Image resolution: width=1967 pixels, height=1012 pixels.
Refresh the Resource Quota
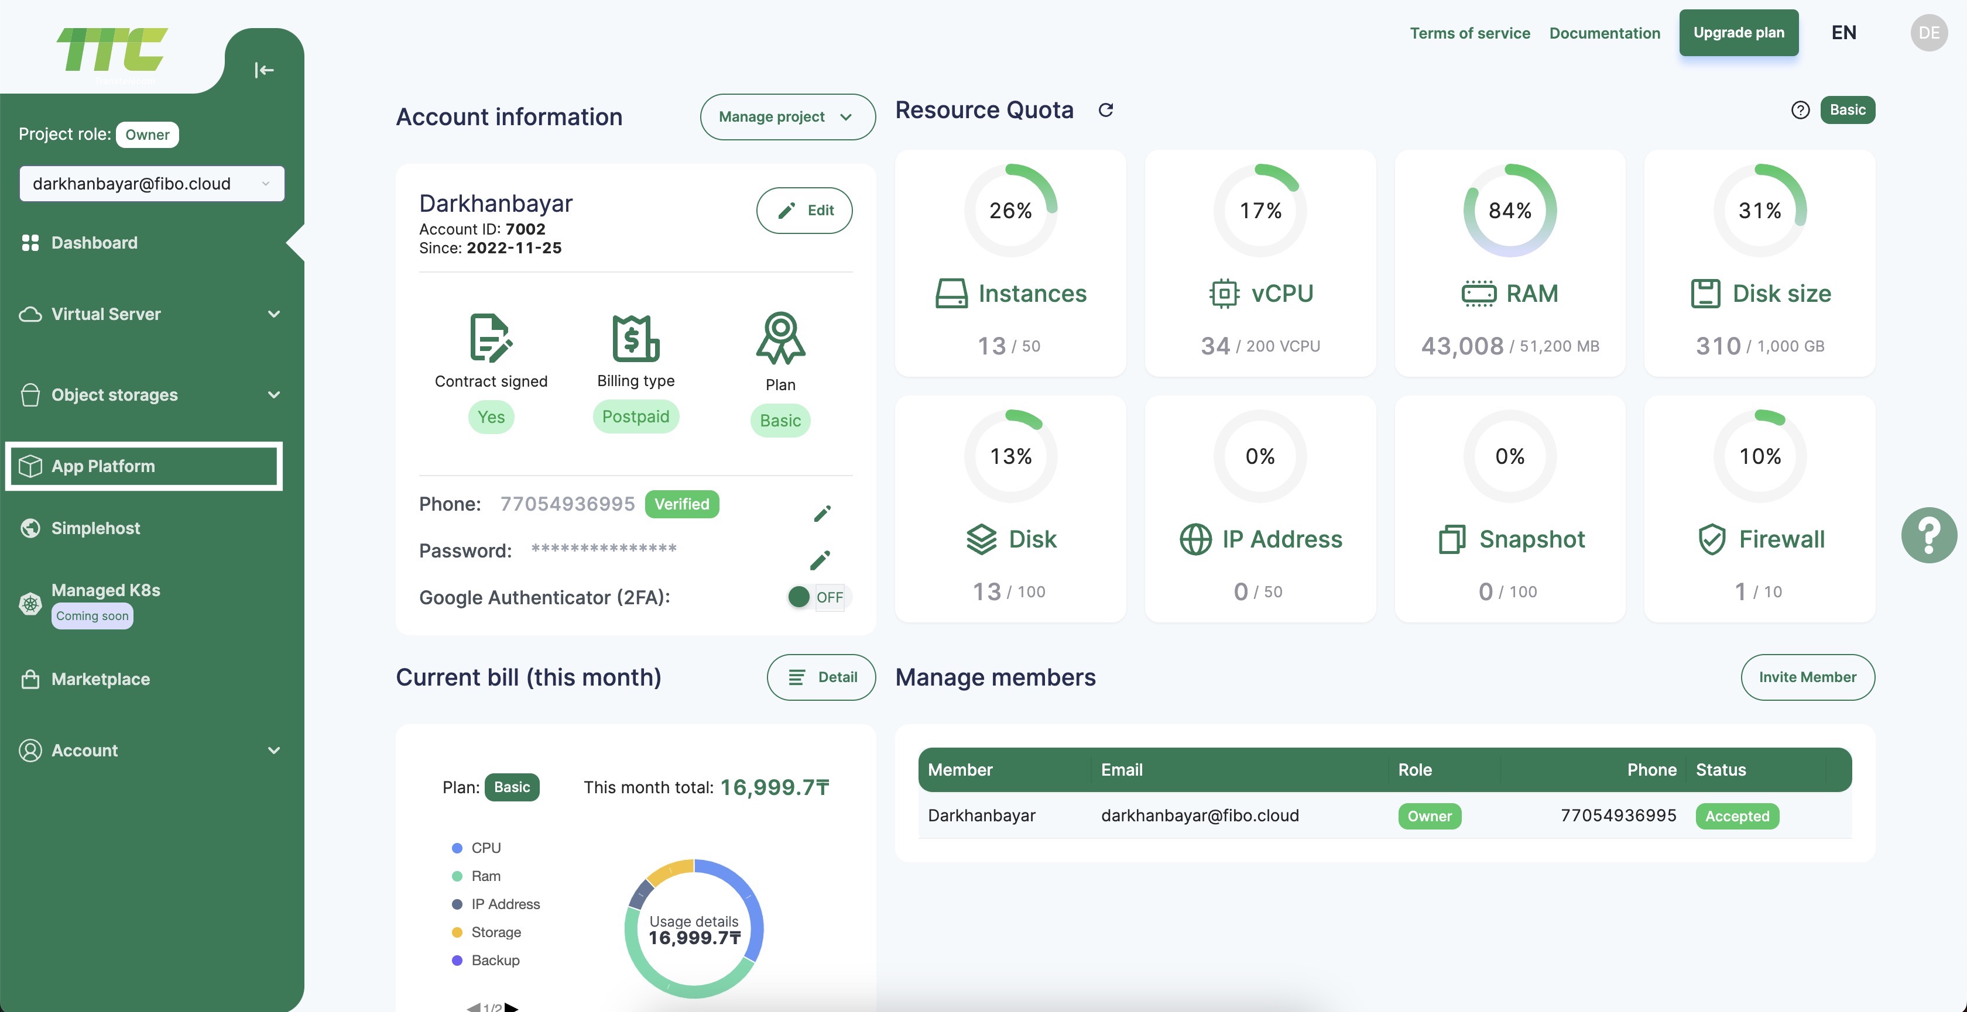(x=1105, y=110)
